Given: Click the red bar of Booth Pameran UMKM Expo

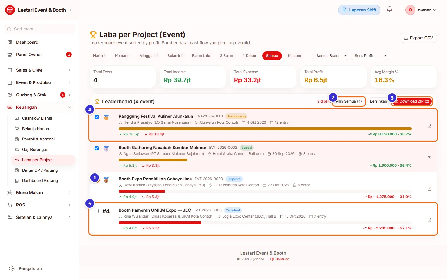Looking at the screenshot, I should click(x=160, y=223).
